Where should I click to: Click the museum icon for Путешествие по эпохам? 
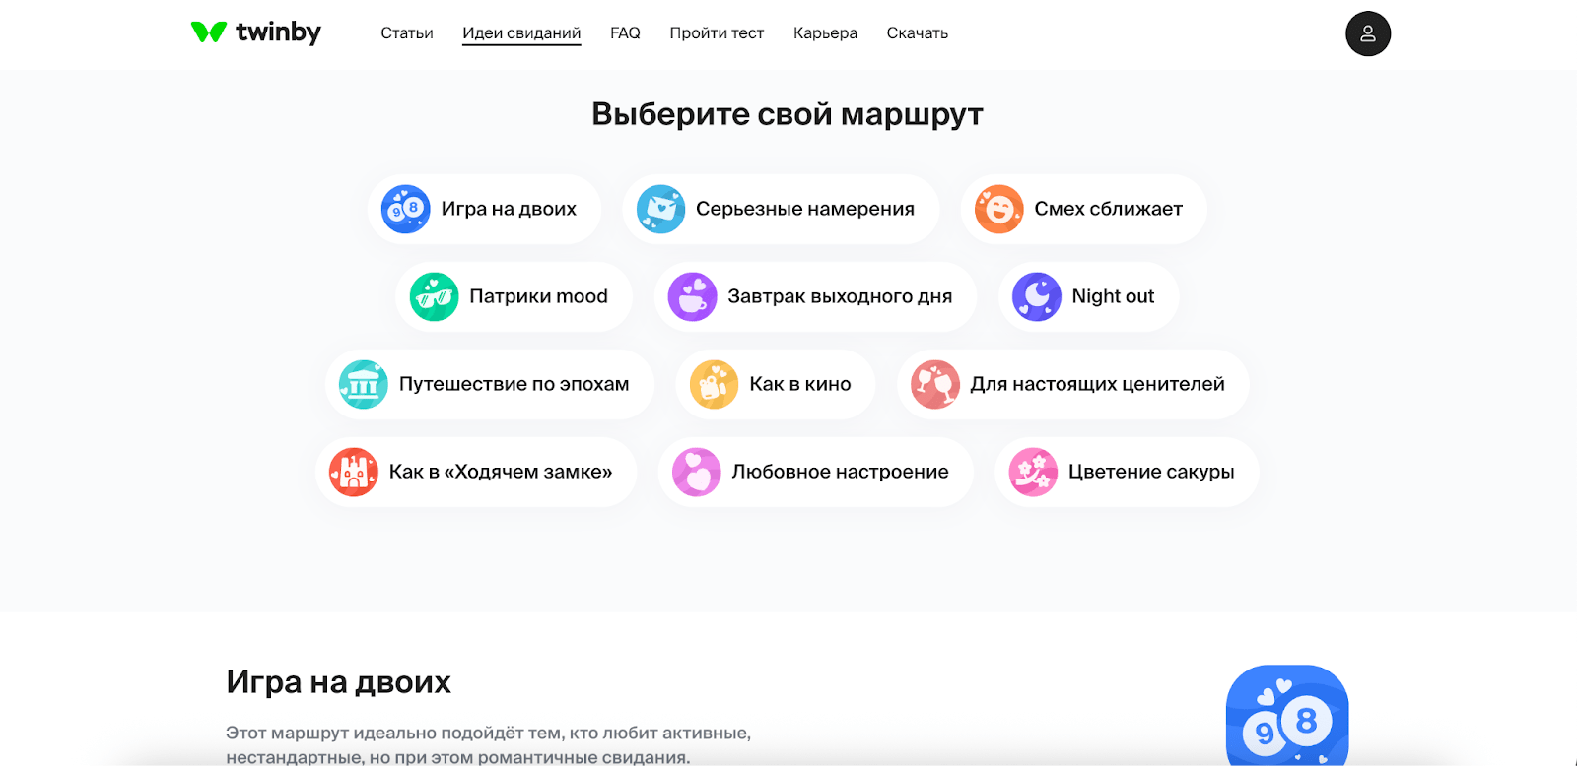[x=363, y=384]
